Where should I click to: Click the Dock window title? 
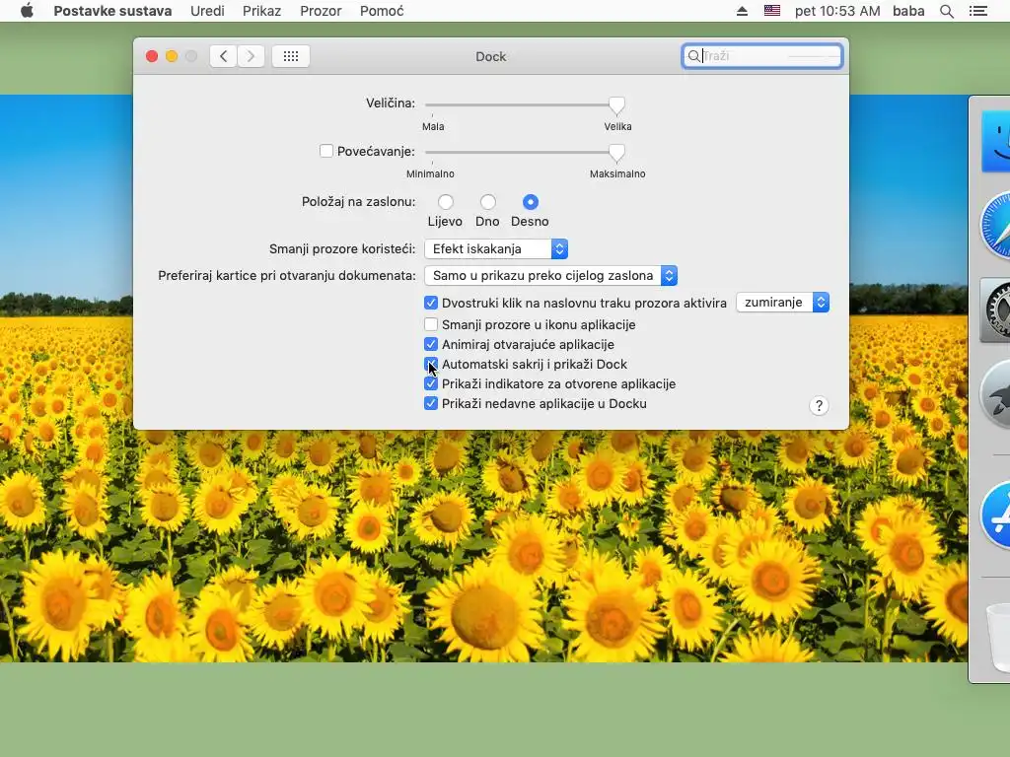(491, 56)
